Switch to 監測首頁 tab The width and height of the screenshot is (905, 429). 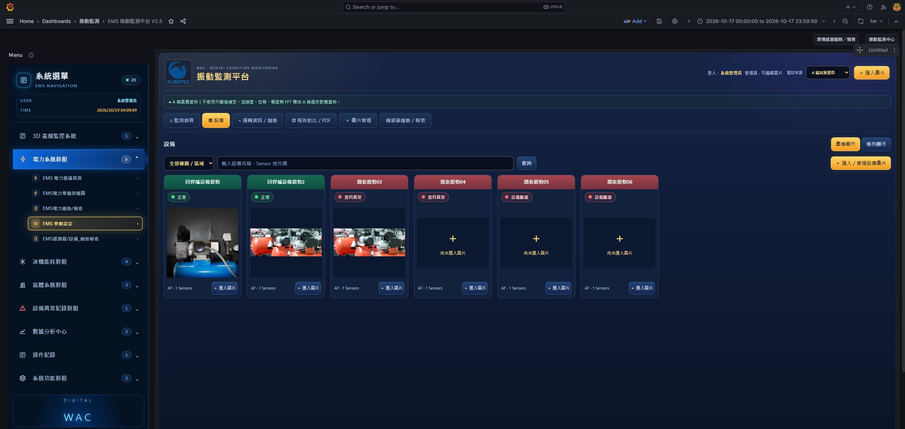[x=182, y=120]
